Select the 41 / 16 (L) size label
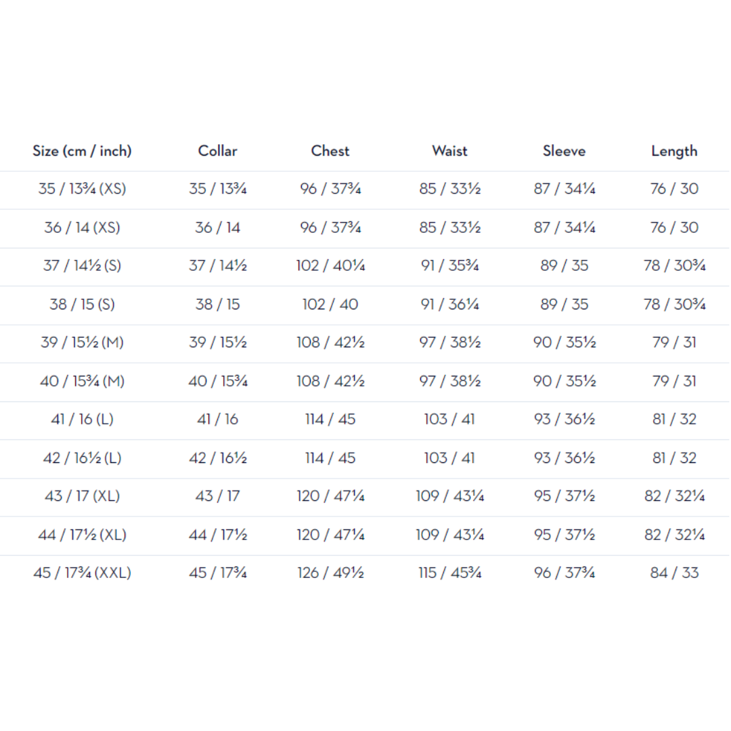Screen dimensions: 731x731 (82, 420)
